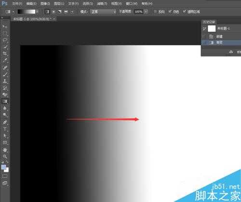Viewport: 241px width, 202px height.
Task: Change the screen mode
Action: tap(5, 183)
